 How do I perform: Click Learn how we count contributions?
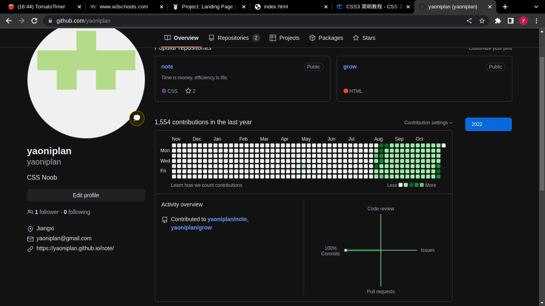pos(207,185)
